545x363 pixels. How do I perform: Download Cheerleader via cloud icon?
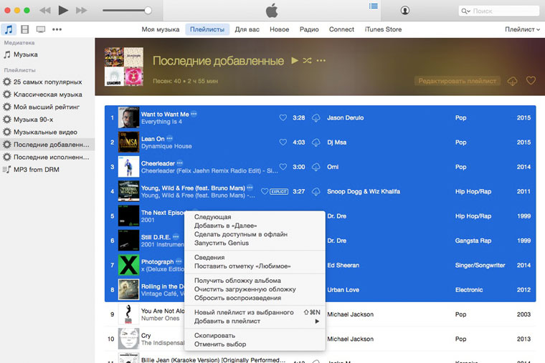316,168
